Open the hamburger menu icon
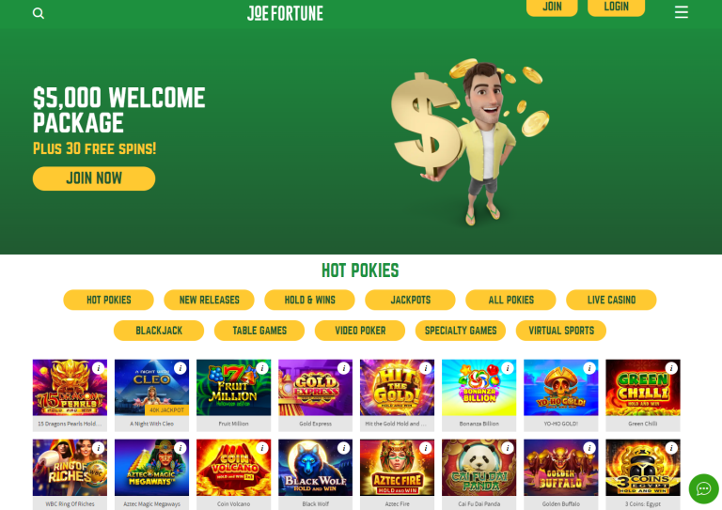The height and width of the screenshot is (510, 722). click(681, 12)
